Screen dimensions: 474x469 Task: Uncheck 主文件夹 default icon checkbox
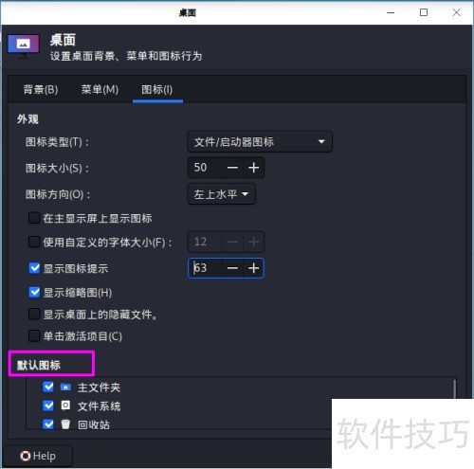[48, 387]
